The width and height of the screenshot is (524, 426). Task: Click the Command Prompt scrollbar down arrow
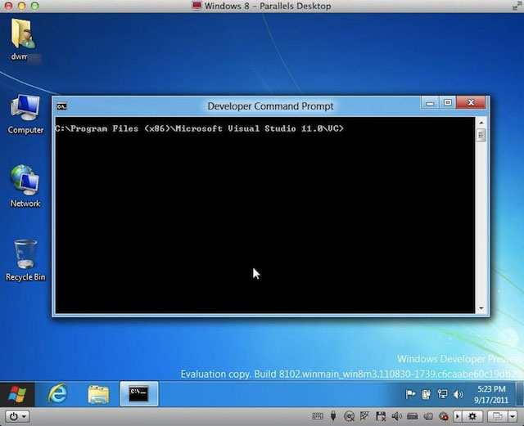481,308
